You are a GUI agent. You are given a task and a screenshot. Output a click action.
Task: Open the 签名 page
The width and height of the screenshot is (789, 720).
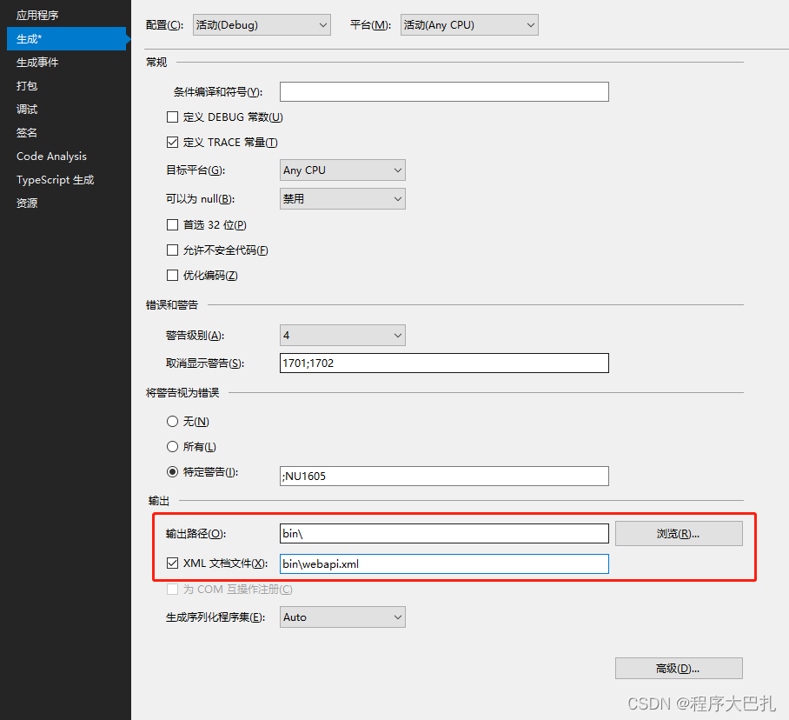pyautogui.click(x=27, y=133)
